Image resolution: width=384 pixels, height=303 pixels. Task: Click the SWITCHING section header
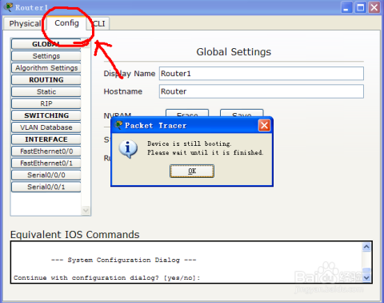point(46,115)
